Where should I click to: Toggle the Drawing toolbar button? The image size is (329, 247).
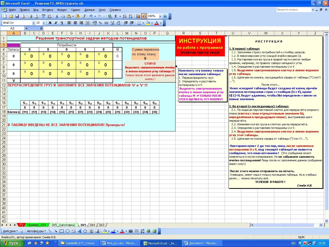(144, 16)
